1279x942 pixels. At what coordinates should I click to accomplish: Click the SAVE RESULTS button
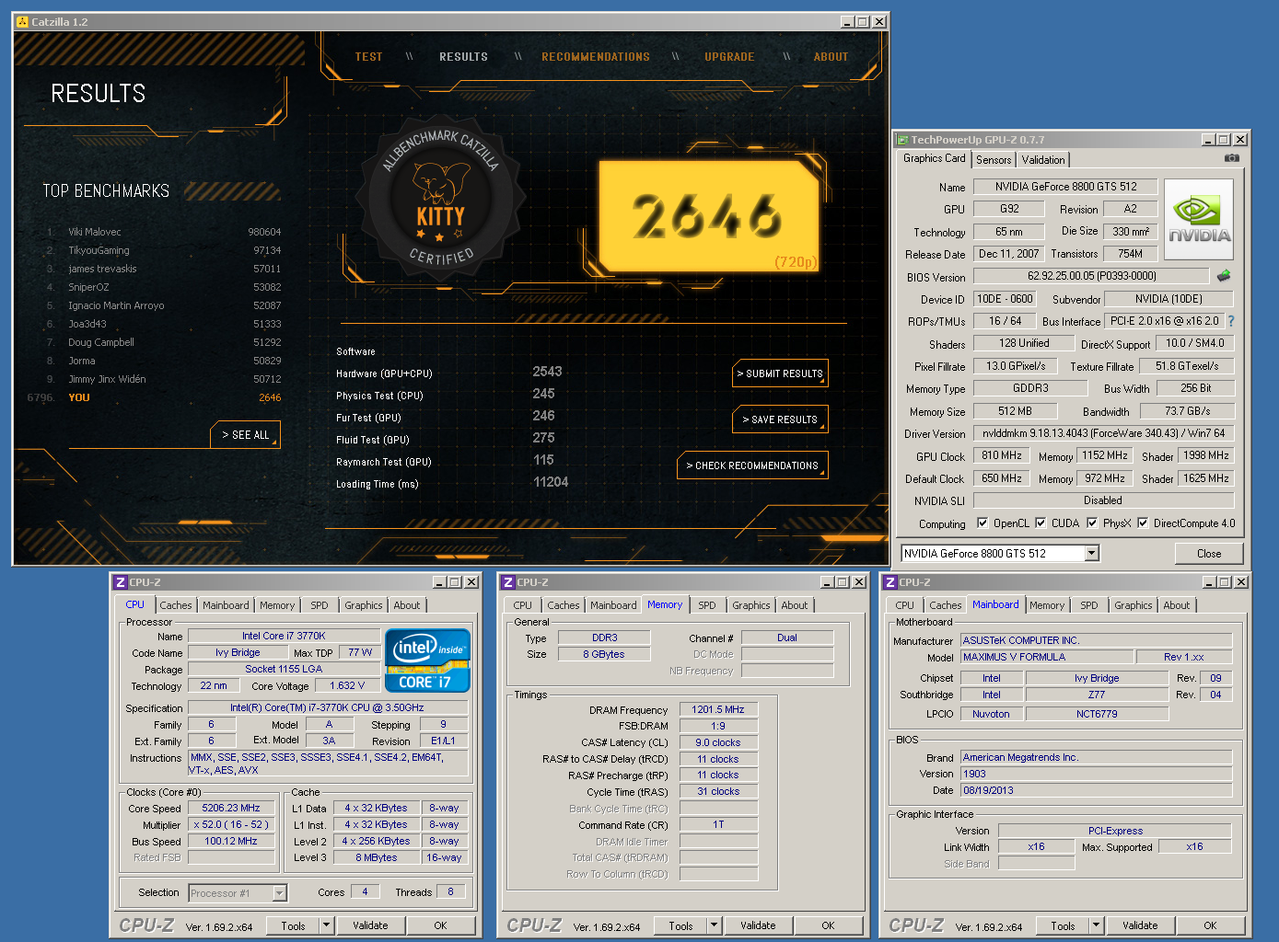pos(781,419)
